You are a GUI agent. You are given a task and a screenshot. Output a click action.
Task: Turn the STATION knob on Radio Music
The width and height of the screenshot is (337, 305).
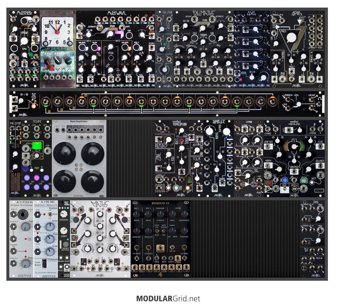(64, 214)
